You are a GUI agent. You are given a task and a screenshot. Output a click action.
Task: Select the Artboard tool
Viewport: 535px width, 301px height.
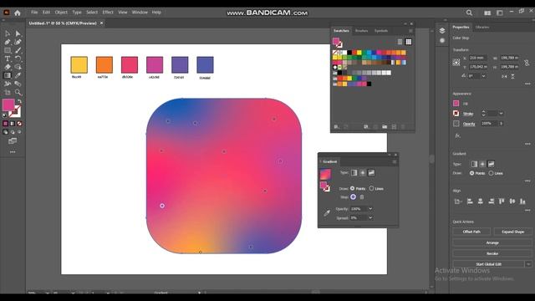point(8,92)
